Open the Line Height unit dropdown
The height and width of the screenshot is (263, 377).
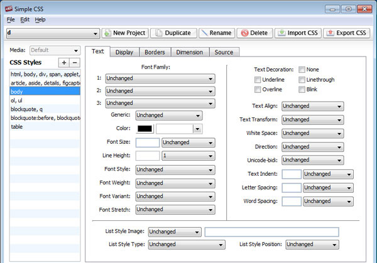188,156
